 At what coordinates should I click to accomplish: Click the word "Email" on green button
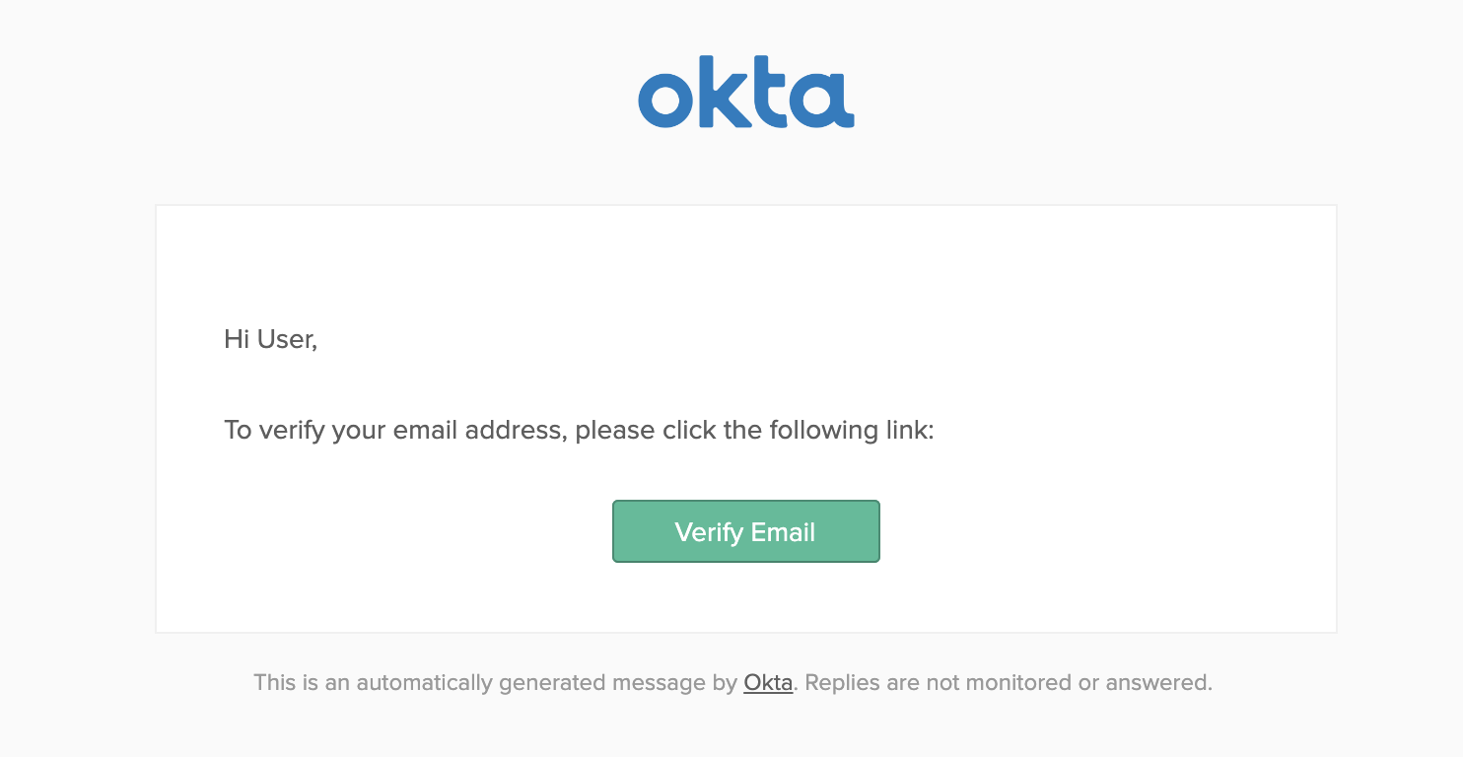click(783, 532)
